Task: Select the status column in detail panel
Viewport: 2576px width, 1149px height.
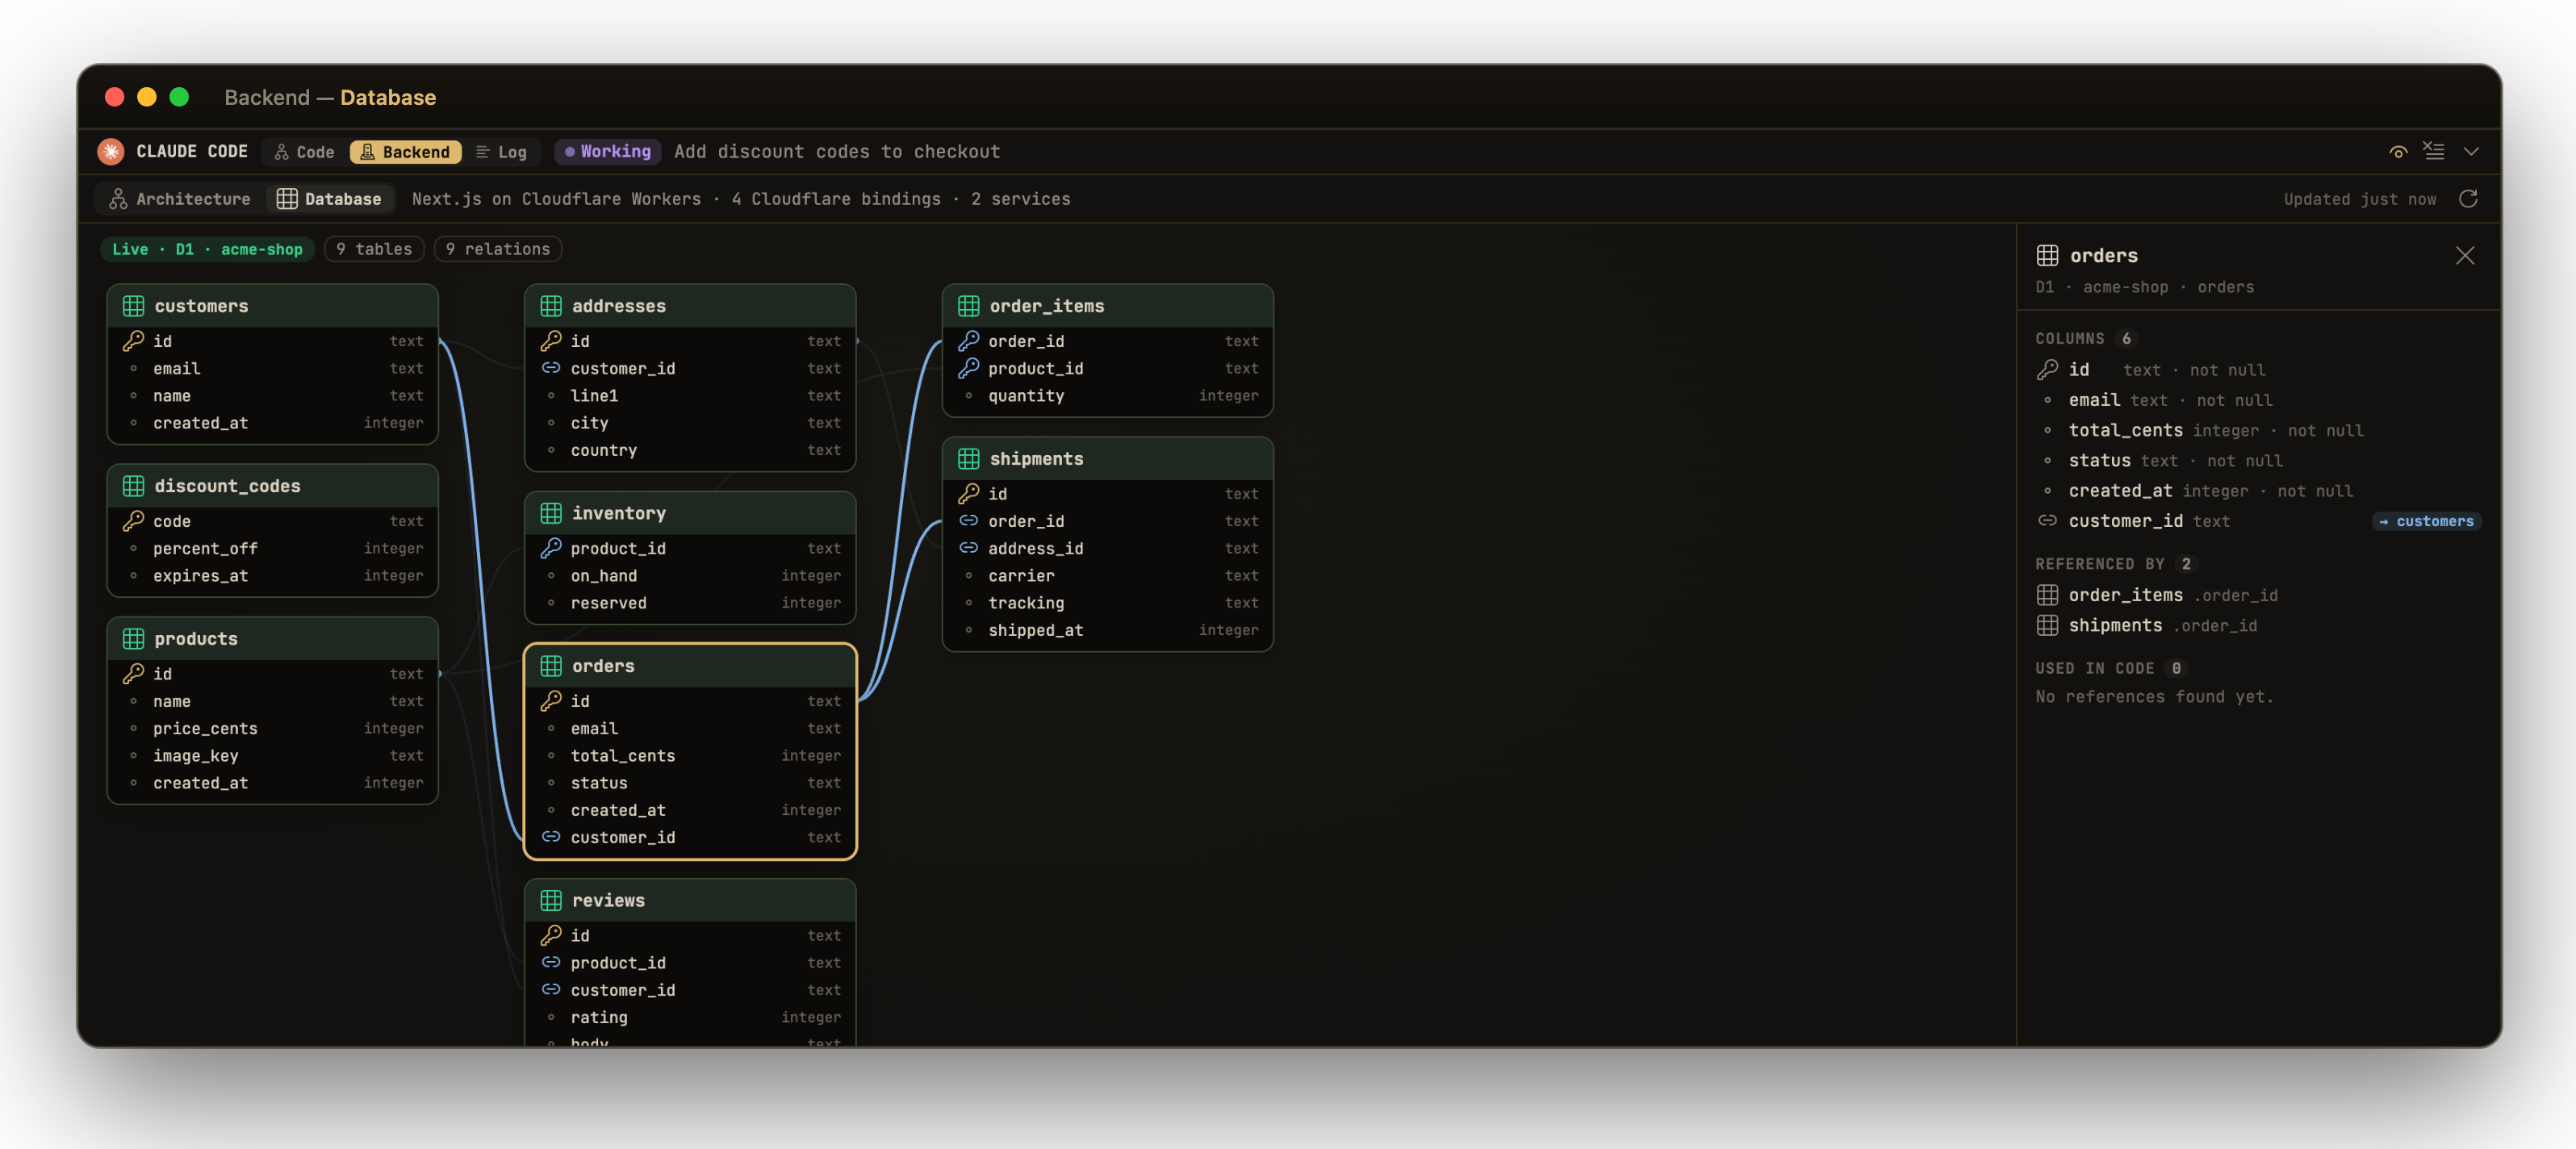Action: (2258, 461)
